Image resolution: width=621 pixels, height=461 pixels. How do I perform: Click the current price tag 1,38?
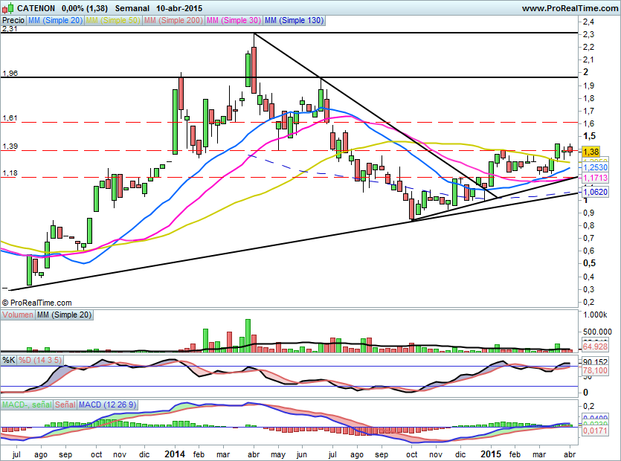[591, 151]
